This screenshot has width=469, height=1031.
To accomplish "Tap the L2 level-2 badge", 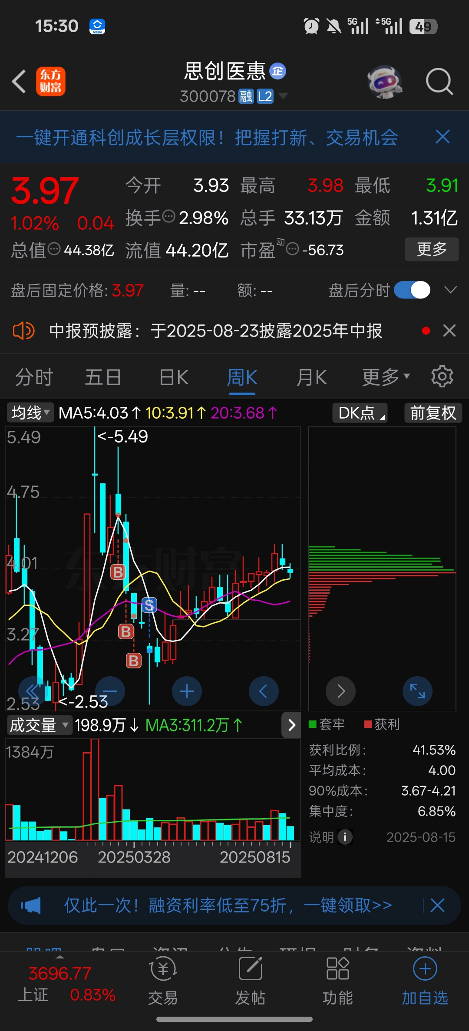I will point(265,96).
